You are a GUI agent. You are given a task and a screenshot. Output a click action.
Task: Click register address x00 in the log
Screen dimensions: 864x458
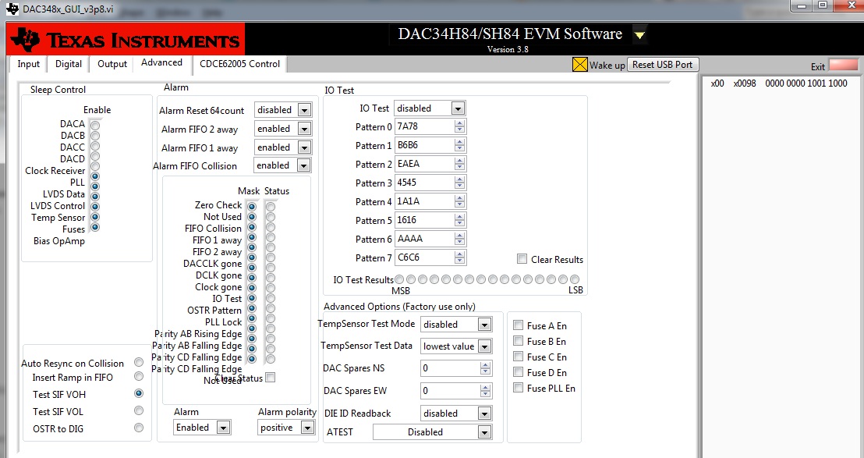717,83
